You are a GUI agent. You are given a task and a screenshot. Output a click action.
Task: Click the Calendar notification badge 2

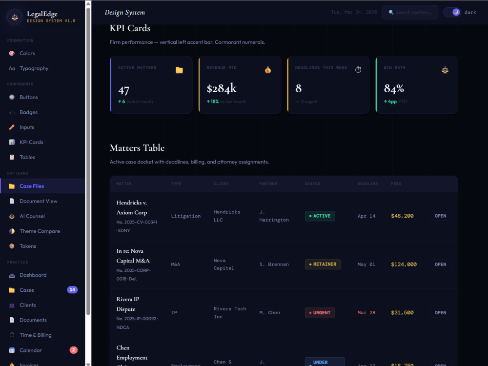74,350
